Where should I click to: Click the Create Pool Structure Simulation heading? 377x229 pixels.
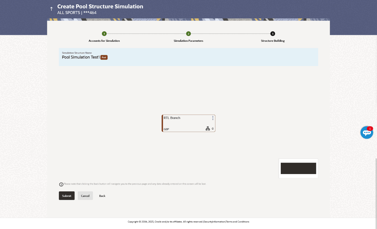click(100, 6)
